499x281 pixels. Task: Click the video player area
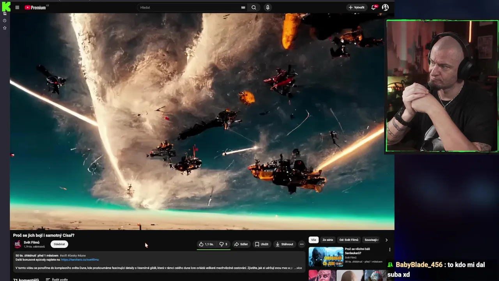tap(202, 121)
